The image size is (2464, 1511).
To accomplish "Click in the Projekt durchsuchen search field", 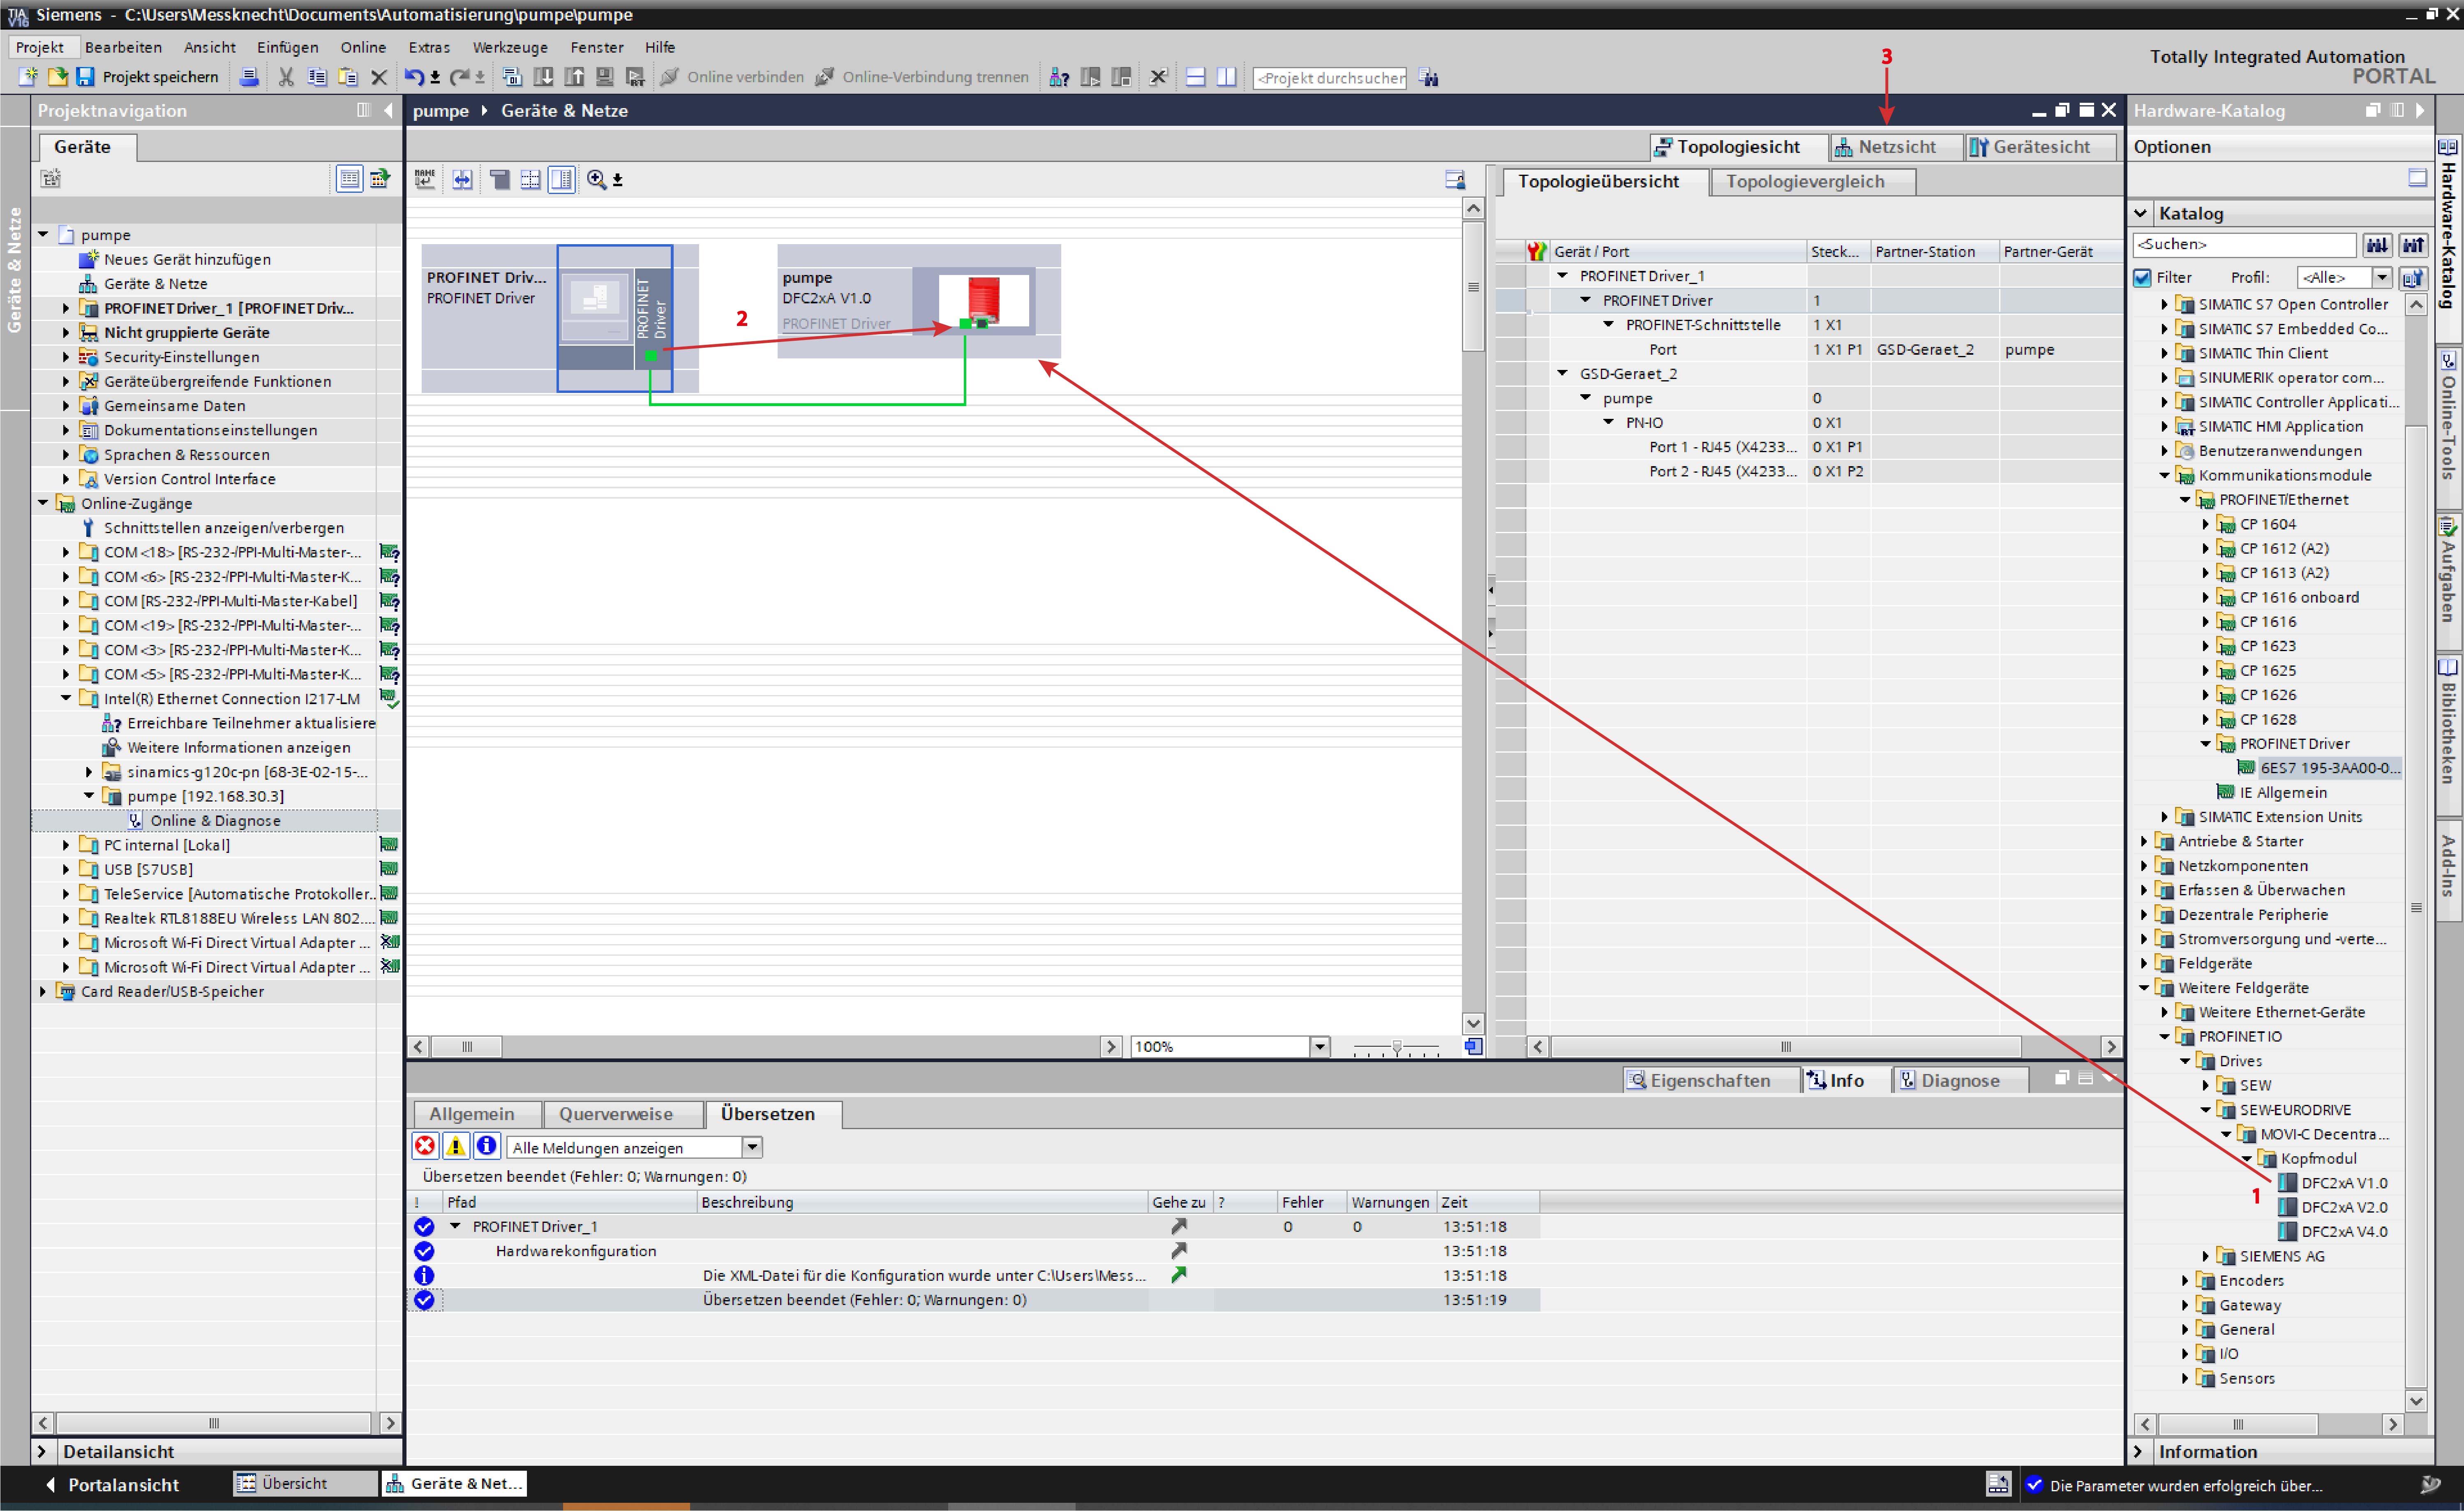I will click(1330, 78).
